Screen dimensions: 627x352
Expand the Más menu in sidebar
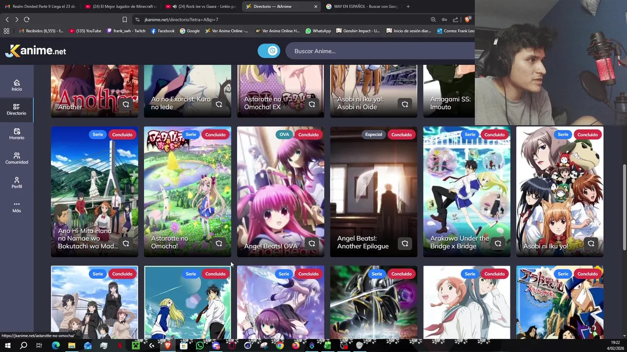click(17, 207)
